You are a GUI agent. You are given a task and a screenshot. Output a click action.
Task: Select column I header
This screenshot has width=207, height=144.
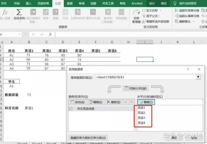tap(145, 42)
